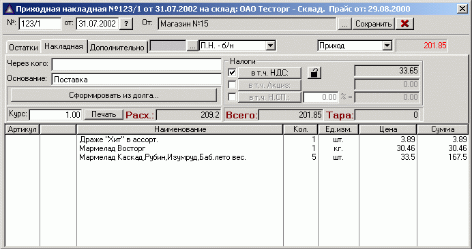Click the red total 201.85 near Приход
The height and width of the screenshot is (249, 472).
[422, 46]
